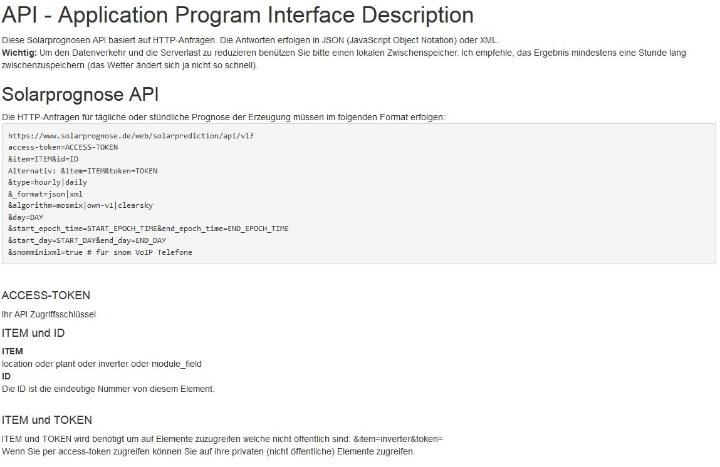Click the ACCESS-TOKEN subheading
Viewport: 720px width, 467px height.
pos(46,295)
